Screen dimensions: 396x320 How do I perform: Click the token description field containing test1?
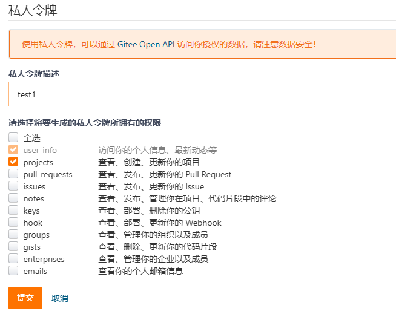click(200, 94)
